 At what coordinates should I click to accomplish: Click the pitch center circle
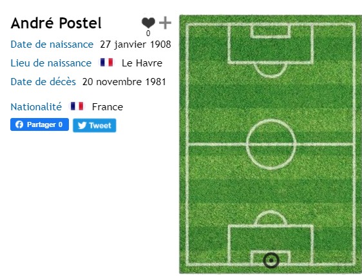271,144
